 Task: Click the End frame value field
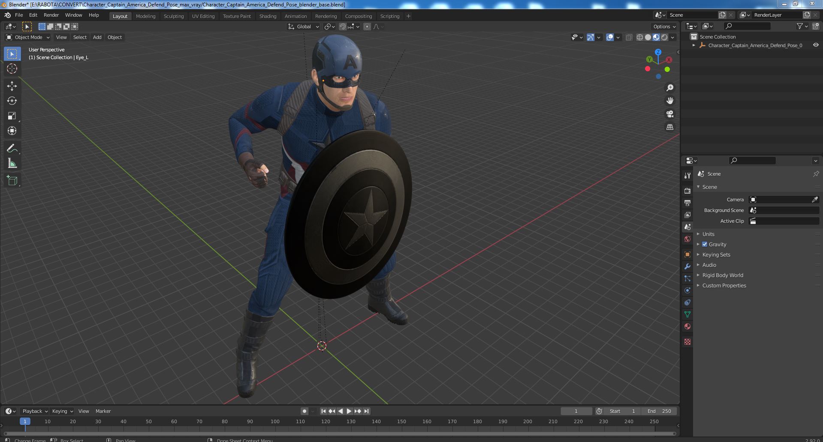[x=659, y=411]
